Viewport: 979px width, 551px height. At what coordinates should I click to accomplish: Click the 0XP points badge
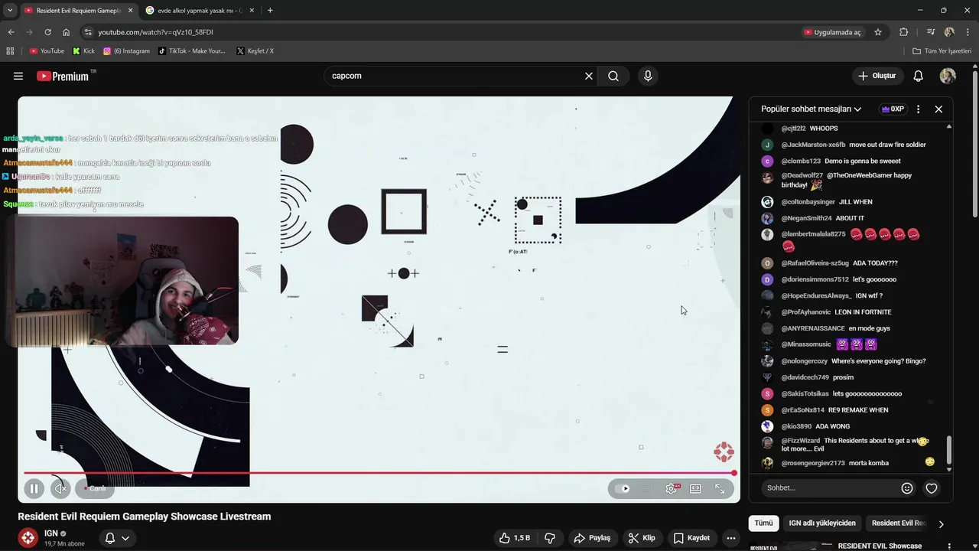pyautogui.click(x=893, y=109)
